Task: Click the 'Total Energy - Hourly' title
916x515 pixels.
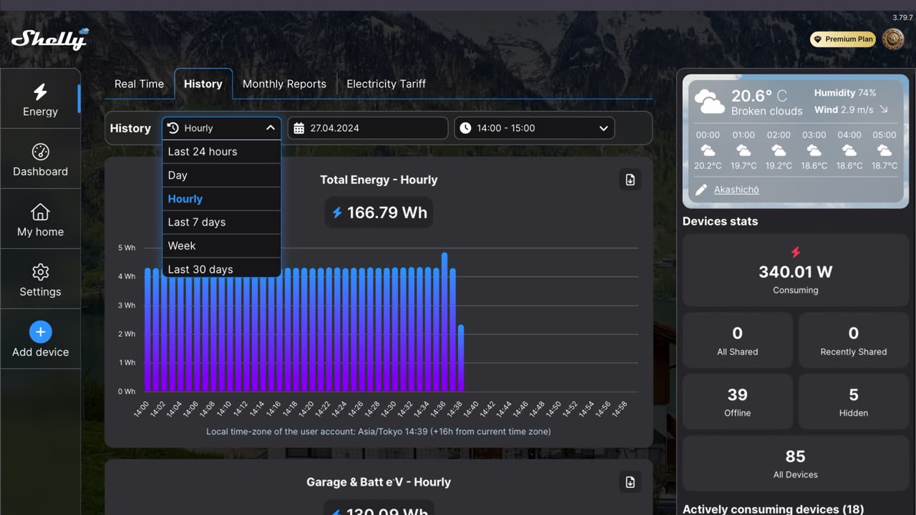Action: 379,180
